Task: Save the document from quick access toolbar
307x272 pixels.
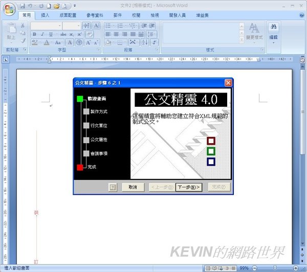Action: (23, 6)
